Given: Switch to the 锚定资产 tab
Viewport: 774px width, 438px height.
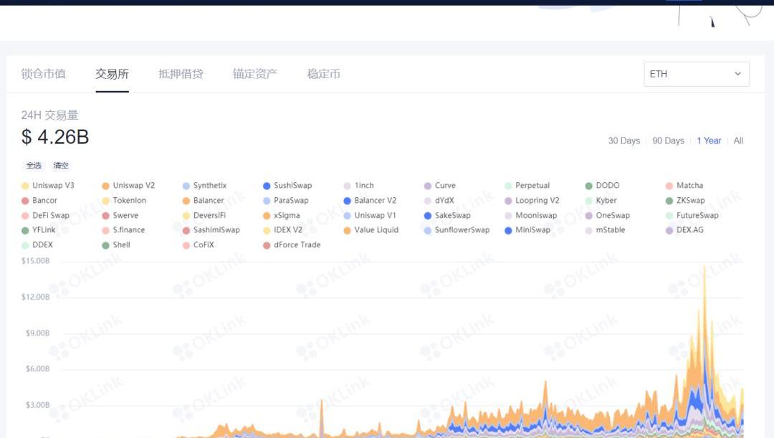Looking at the screenshot, I should pyautogui.click(x=254, y=74).
